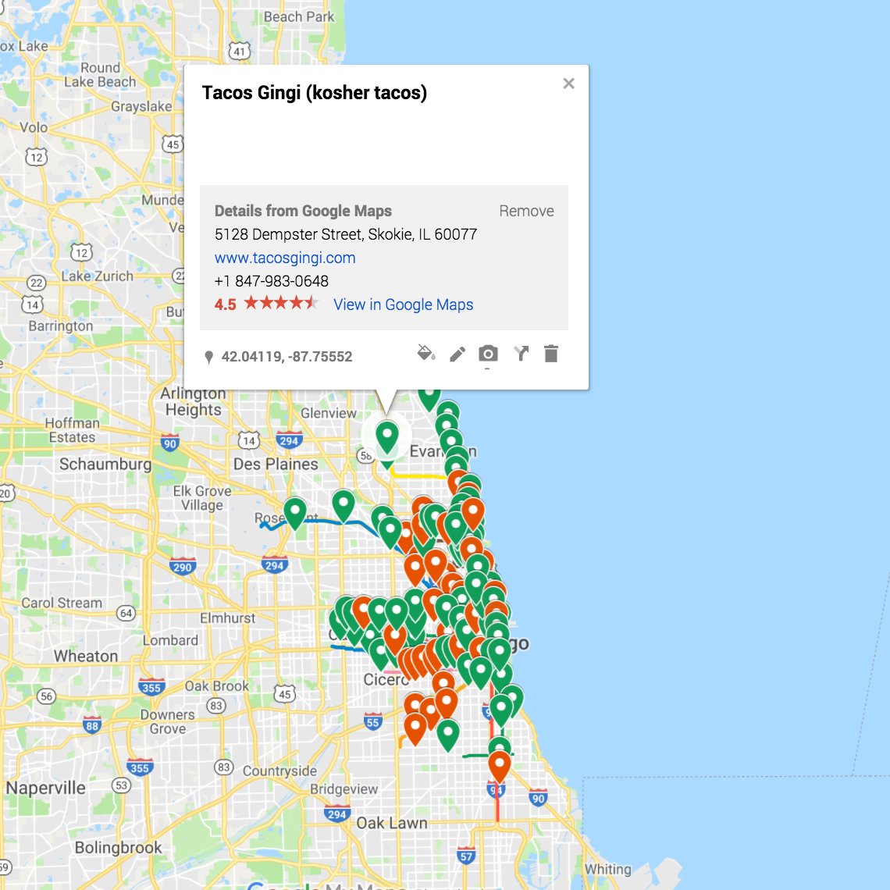Click the coordinates 42.04119, -87.75552
Screen dimensions: 890x890
287,356
